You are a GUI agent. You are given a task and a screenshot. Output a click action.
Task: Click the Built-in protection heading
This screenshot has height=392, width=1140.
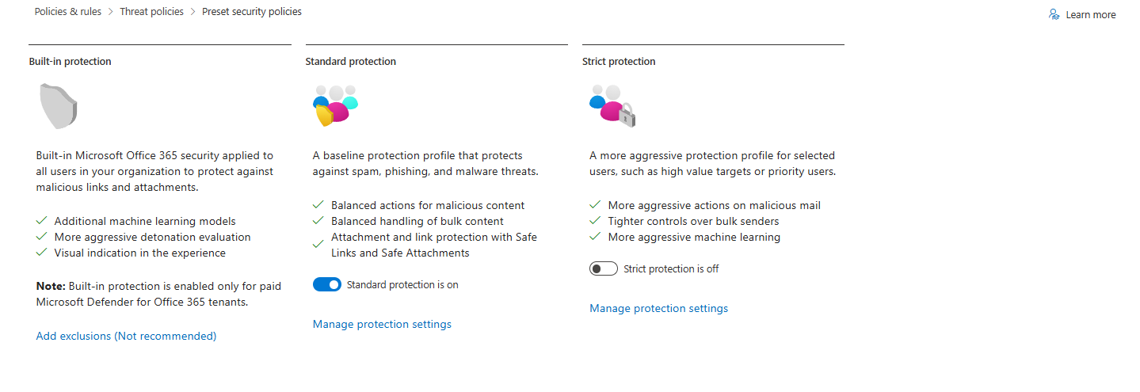pyautogui.click(x=70, y=61)
